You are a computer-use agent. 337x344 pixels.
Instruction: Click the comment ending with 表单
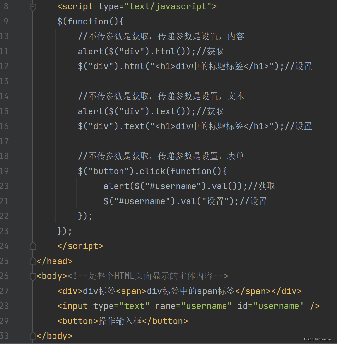click(x=161, y=157)
